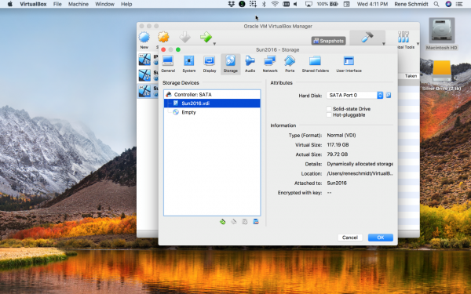Open the File menu

57,4
